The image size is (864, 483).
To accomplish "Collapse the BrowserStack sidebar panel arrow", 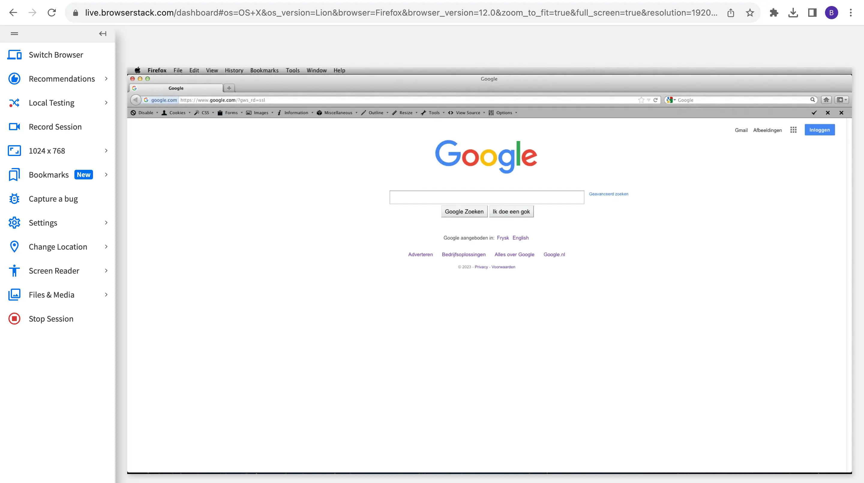I will [103, 34].
